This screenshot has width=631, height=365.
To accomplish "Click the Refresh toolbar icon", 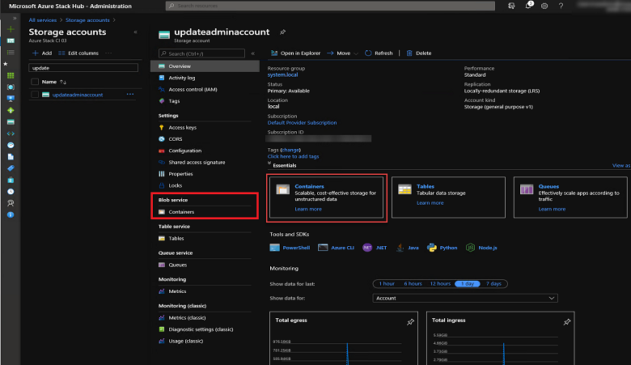I will point(369,53).
